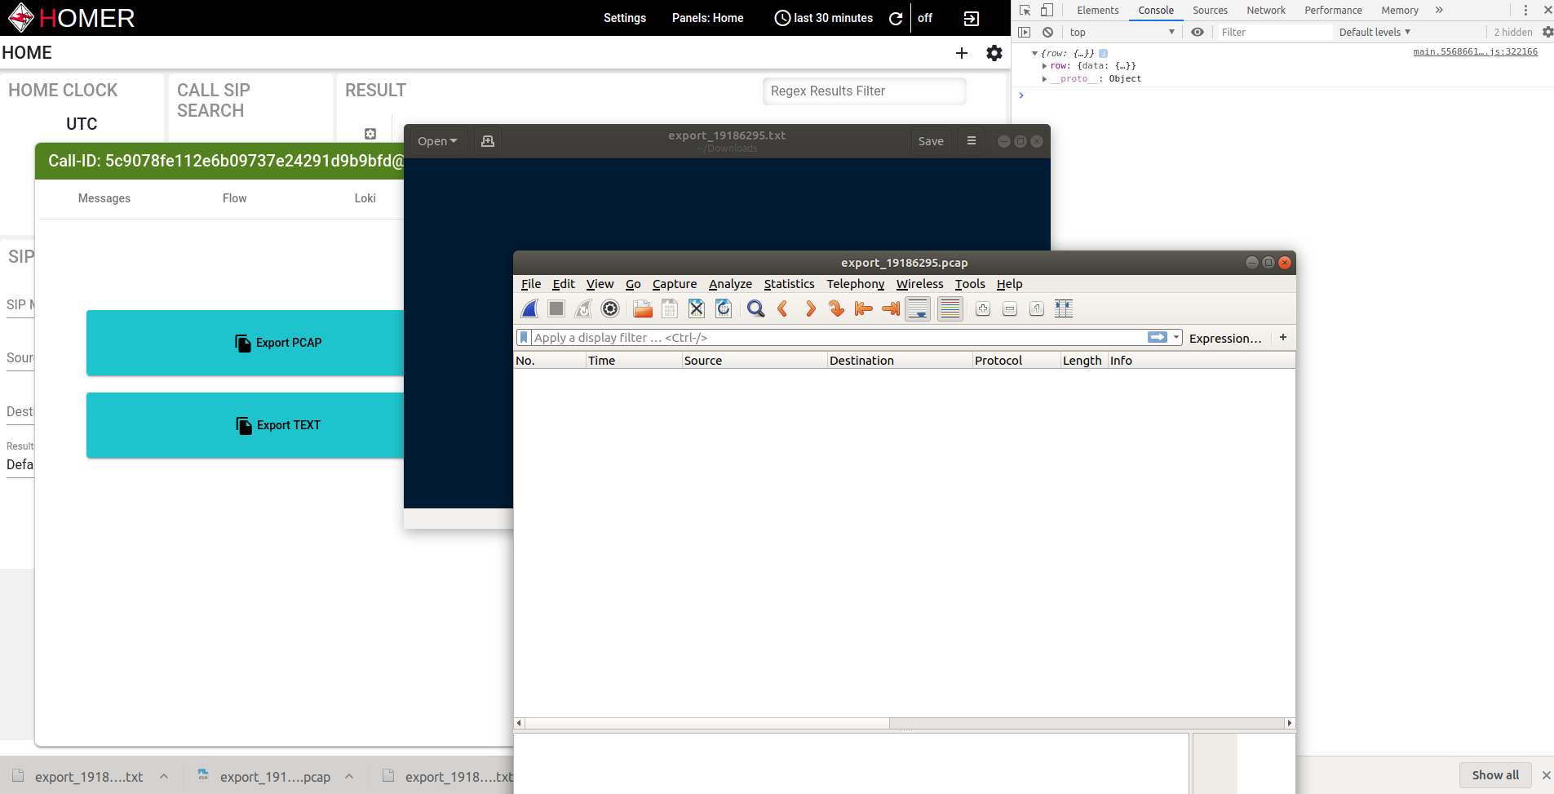Toggle packet list auto-scroll in Wireshark toolbar
Screen dimensions: 1554x794
point(917,308)
